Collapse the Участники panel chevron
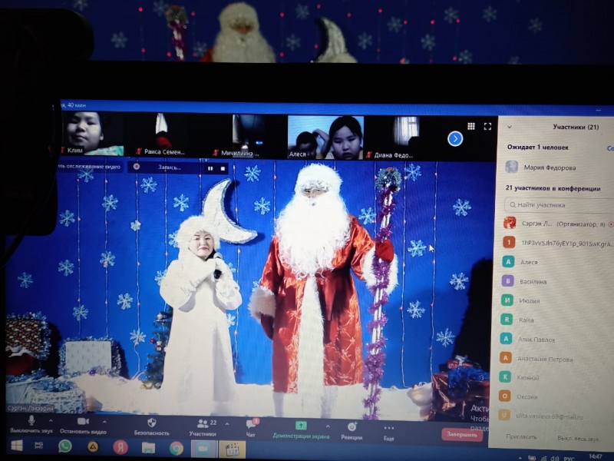 pyautogui.click(x=510, y=127)
